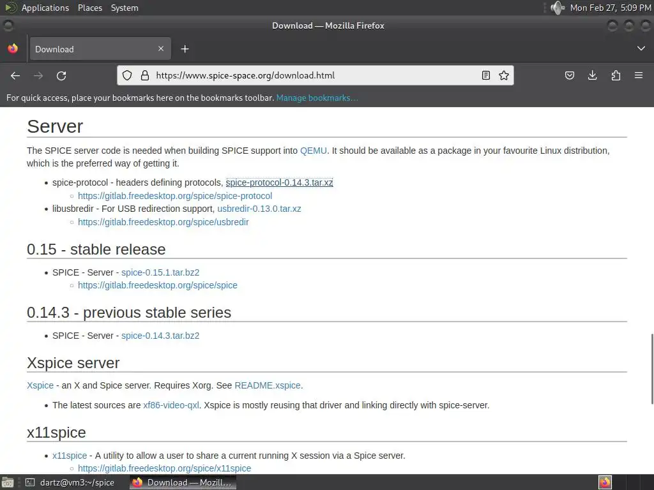This screenshot has width=654, height=490.
Task: Open the Extensions menu
Action: click(616, 75)
